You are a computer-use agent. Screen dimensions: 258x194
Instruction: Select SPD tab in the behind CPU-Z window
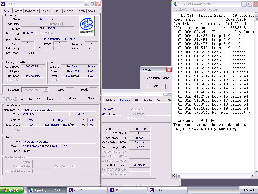(x=136, y=100)
